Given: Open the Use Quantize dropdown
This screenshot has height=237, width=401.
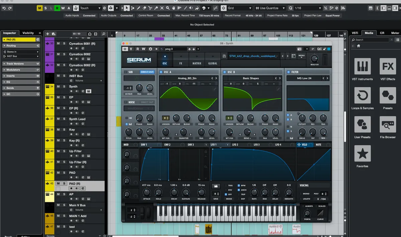Looking at the screenshot, I should coord(270,8).
